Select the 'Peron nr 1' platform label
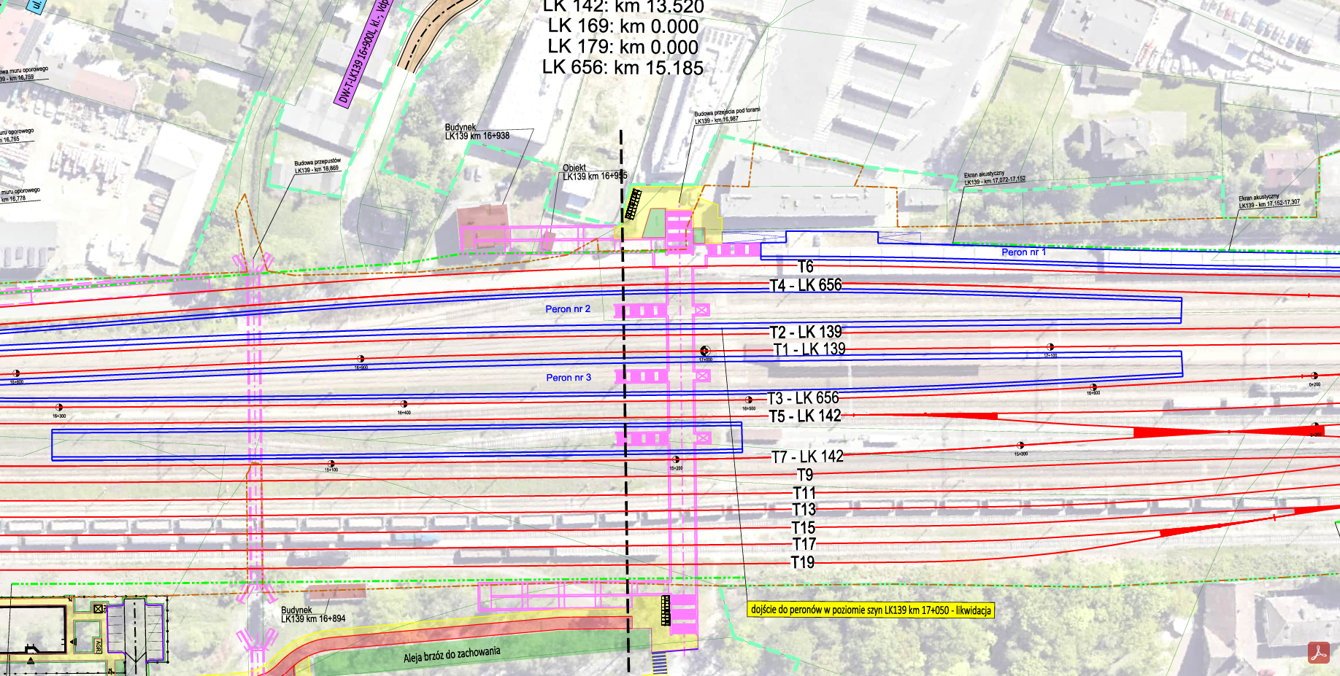This screenshot has height=676, width=1340. 1023,252
